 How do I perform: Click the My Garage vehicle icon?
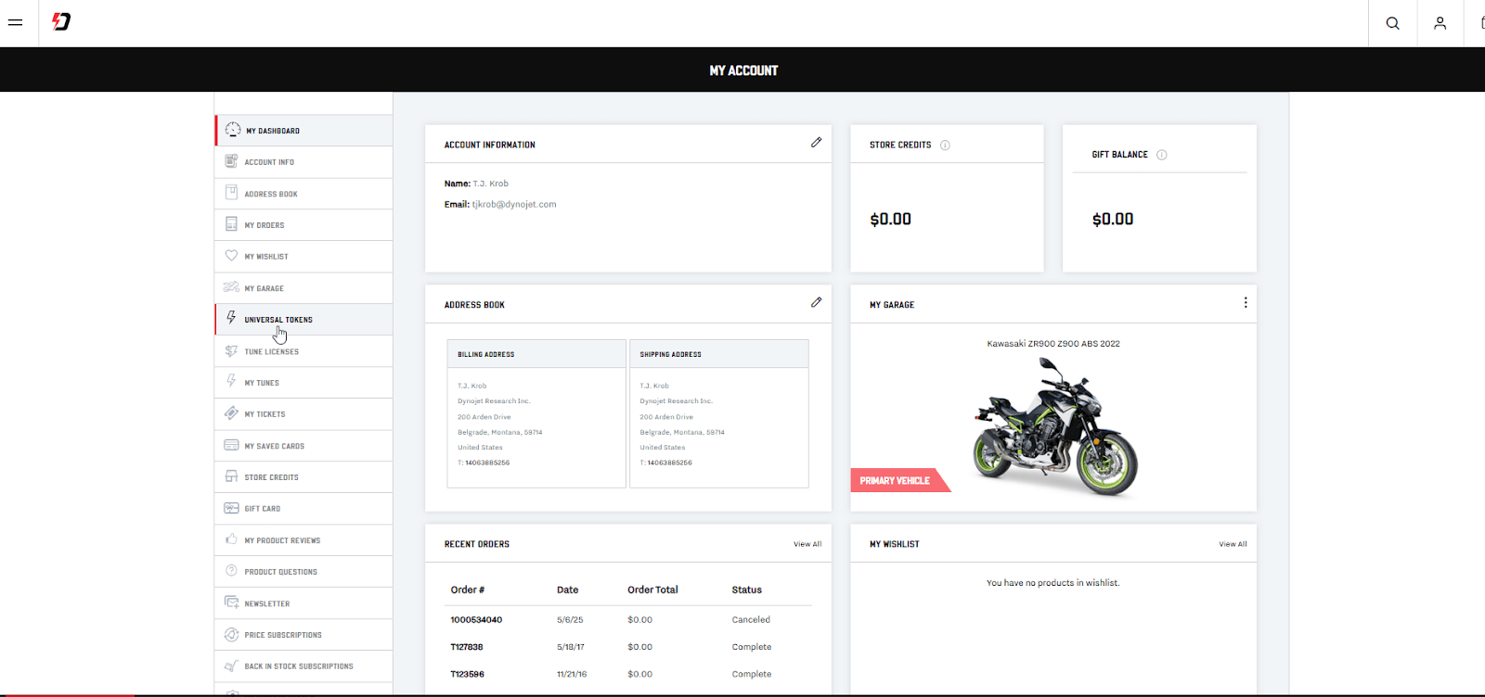pyautogui.click(x=231, y=287)
